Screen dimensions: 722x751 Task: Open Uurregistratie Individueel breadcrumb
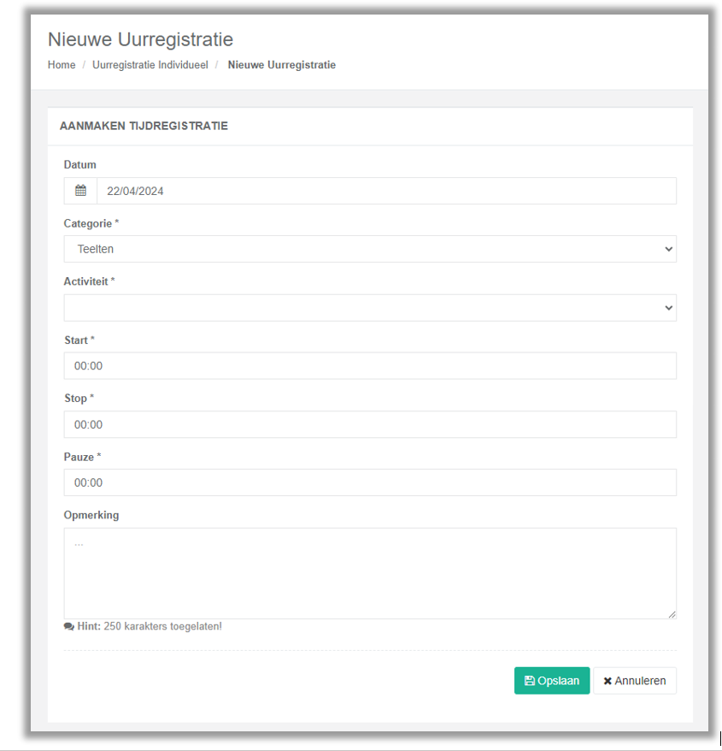[x=150, y=65]
